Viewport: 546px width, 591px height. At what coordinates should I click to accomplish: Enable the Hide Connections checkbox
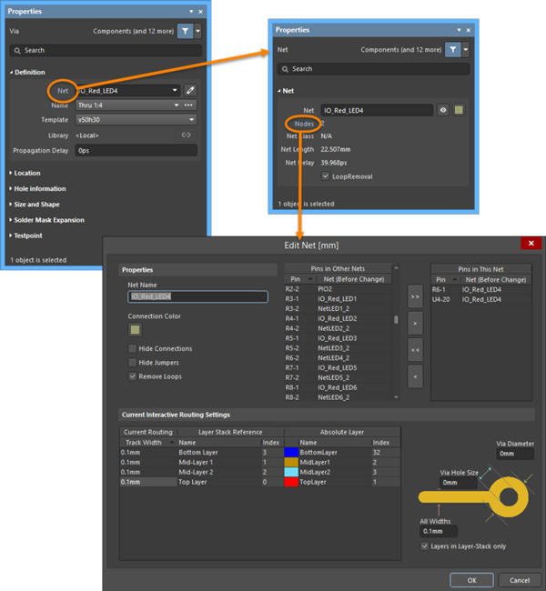coord(133,349)
